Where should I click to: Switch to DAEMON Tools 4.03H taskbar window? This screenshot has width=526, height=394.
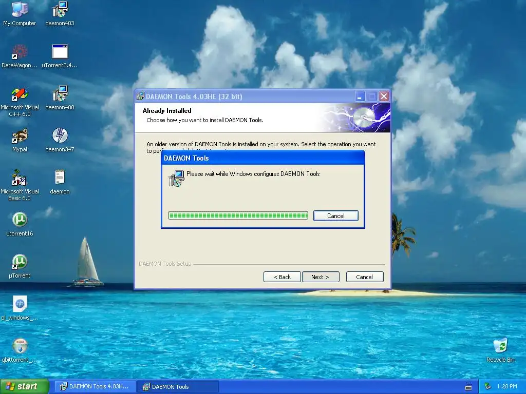tap(95, 386)
